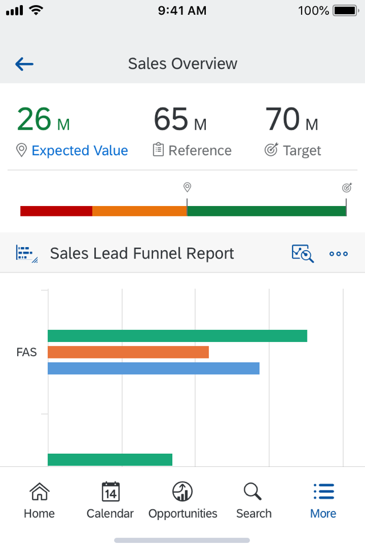Open chart analysis magnifier icon
Screen dimensions: 365x548
[302, 253]
